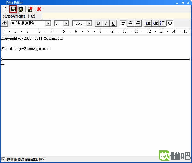Create a new clip with the blank page icon
The image size is (192, 163).
pyautogui.click(x=4, y=9)
